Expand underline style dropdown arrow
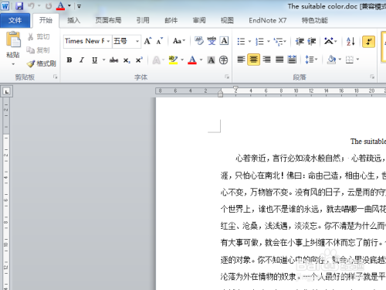This screenshot has height=290, width=386. pos(104,60)
